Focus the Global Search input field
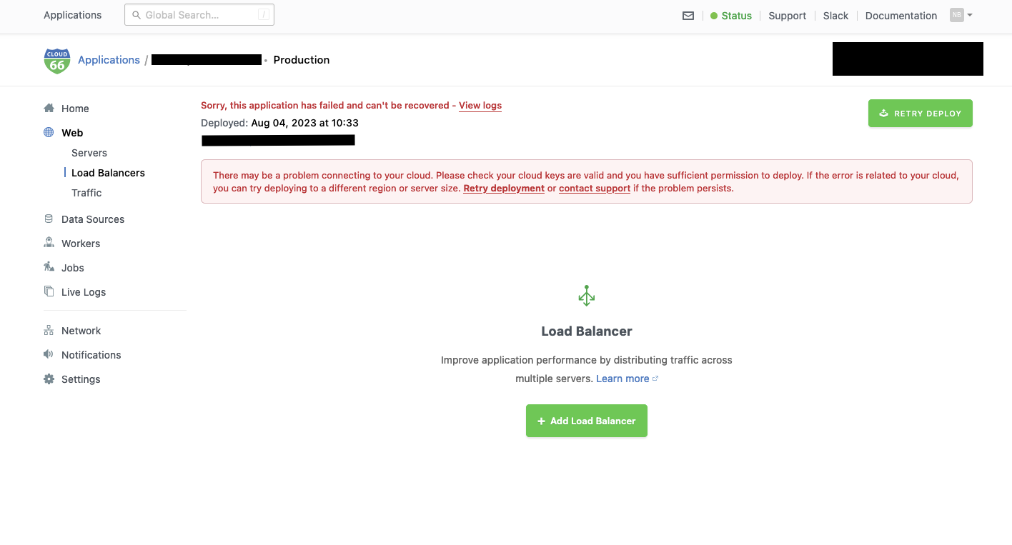Image resolution: width=1012 pixels, height=545 pixels. [x=199, y=14]
